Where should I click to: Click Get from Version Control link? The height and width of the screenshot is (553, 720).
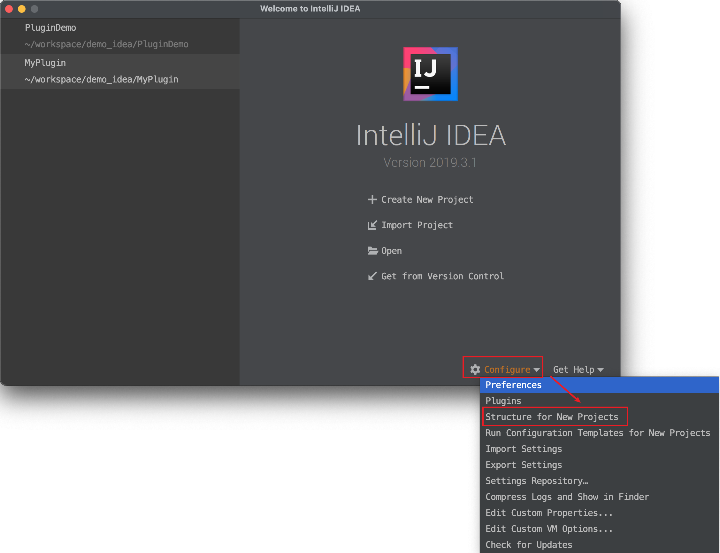(x=442, y=276)
